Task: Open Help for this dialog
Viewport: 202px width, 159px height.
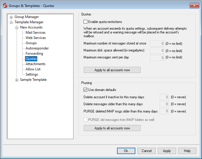Action: pyautogui.click(x=187, y=151)
